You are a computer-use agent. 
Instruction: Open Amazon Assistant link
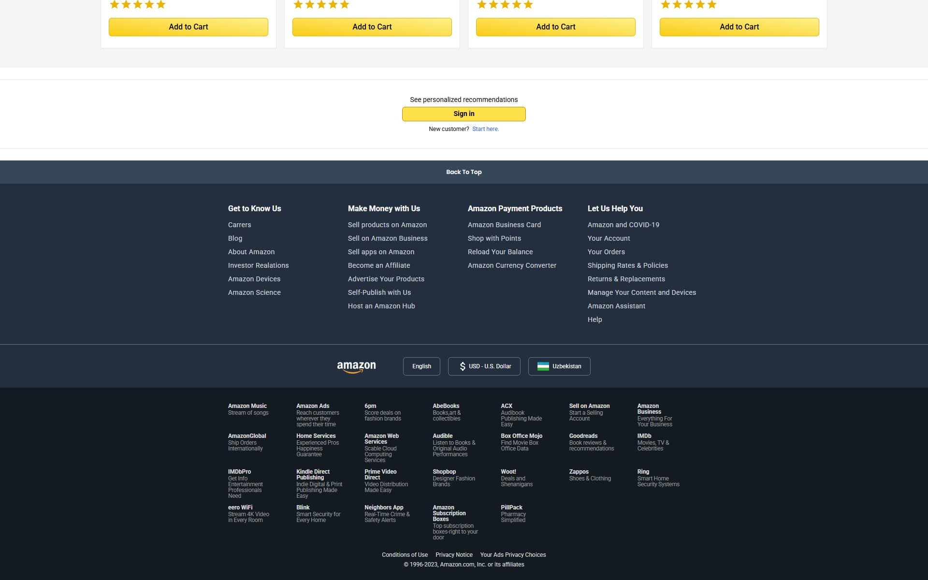(616, 306)
